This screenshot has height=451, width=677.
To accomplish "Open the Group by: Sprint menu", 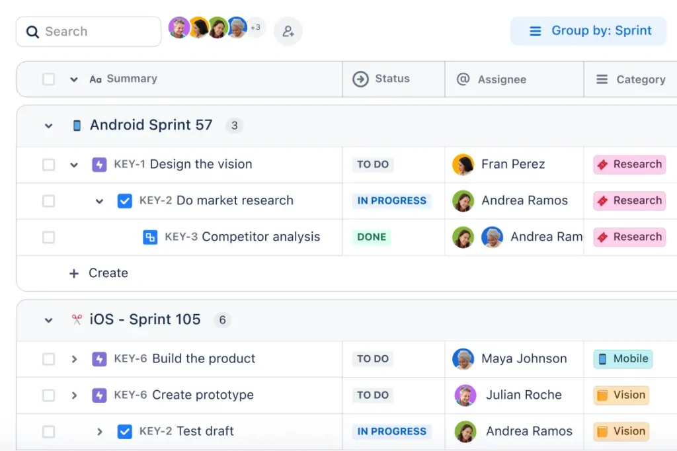I will click(588, 31).
